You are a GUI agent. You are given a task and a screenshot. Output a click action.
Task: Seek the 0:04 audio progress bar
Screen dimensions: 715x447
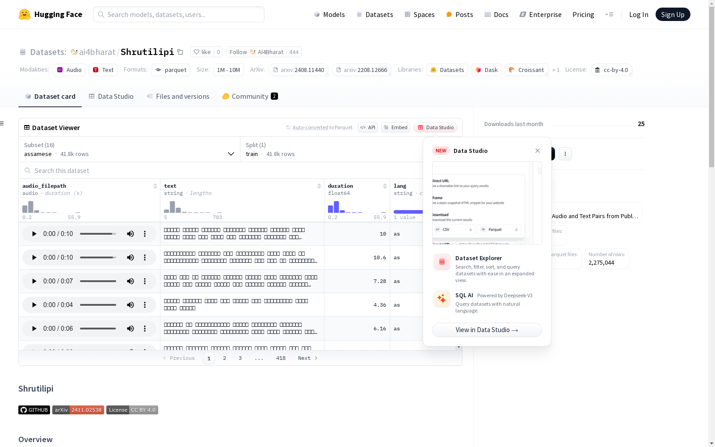[98, 305]
